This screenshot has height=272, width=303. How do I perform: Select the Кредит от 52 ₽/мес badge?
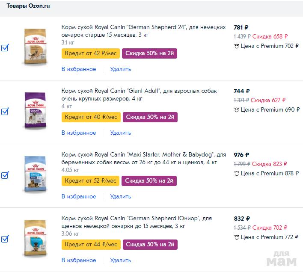pyautogui.click(x=91, y=181)
